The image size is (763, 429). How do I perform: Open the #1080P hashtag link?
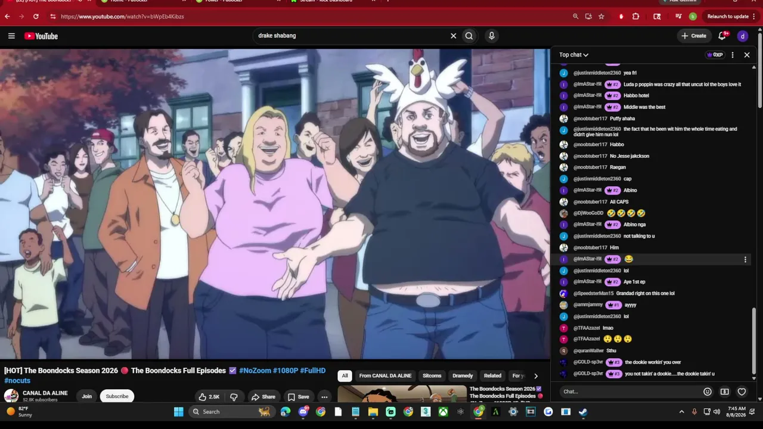pos(286,371)
